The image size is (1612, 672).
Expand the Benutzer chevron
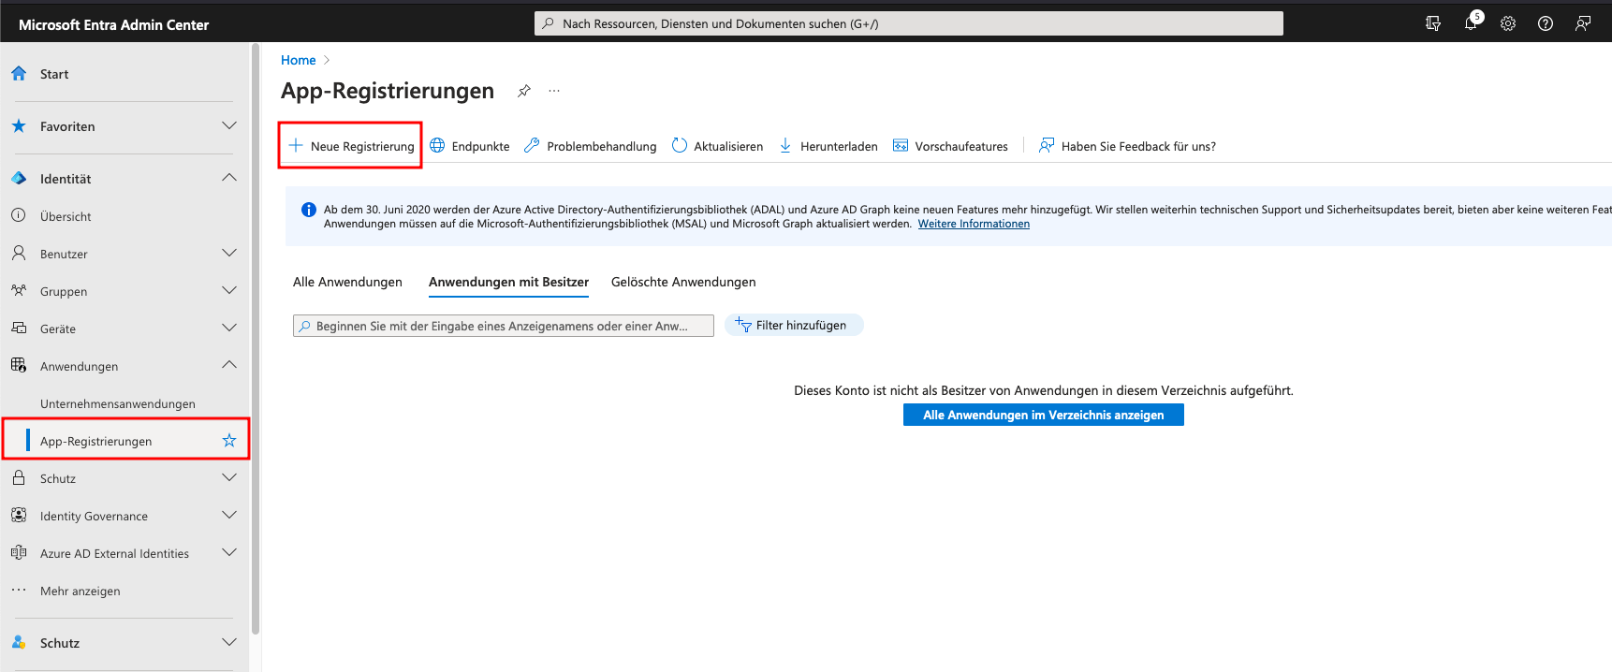229,253
